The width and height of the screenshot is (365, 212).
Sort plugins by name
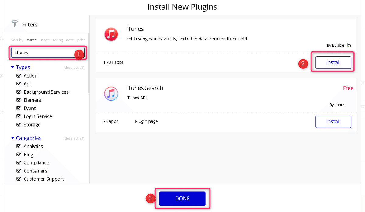point(32,40)
